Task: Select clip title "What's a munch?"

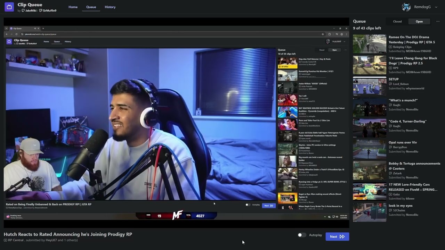Action: [x=403, y=100]
